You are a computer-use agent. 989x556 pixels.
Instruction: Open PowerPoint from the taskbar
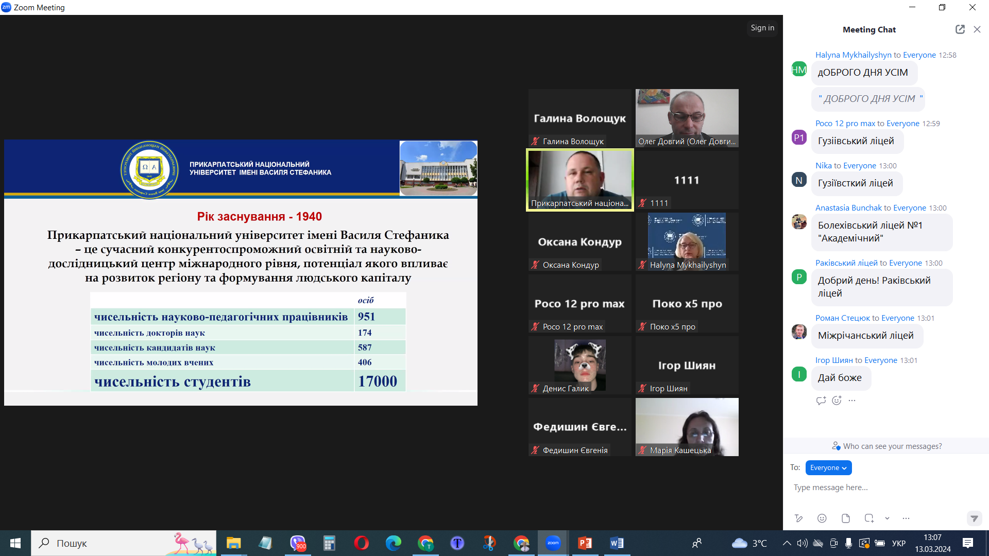point(585,543)
